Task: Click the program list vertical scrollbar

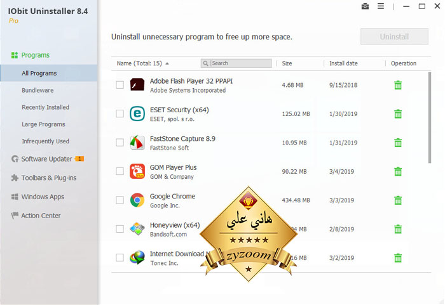Action: pos(430,117)
